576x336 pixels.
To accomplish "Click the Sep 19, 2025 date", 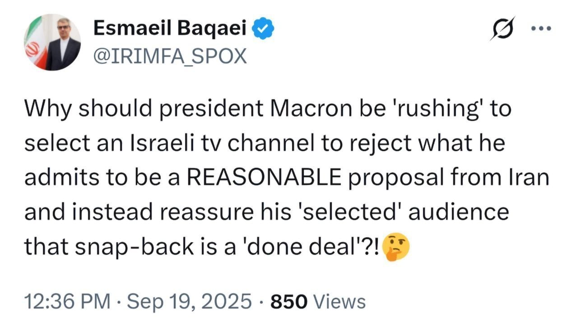I will coord(189,301).
